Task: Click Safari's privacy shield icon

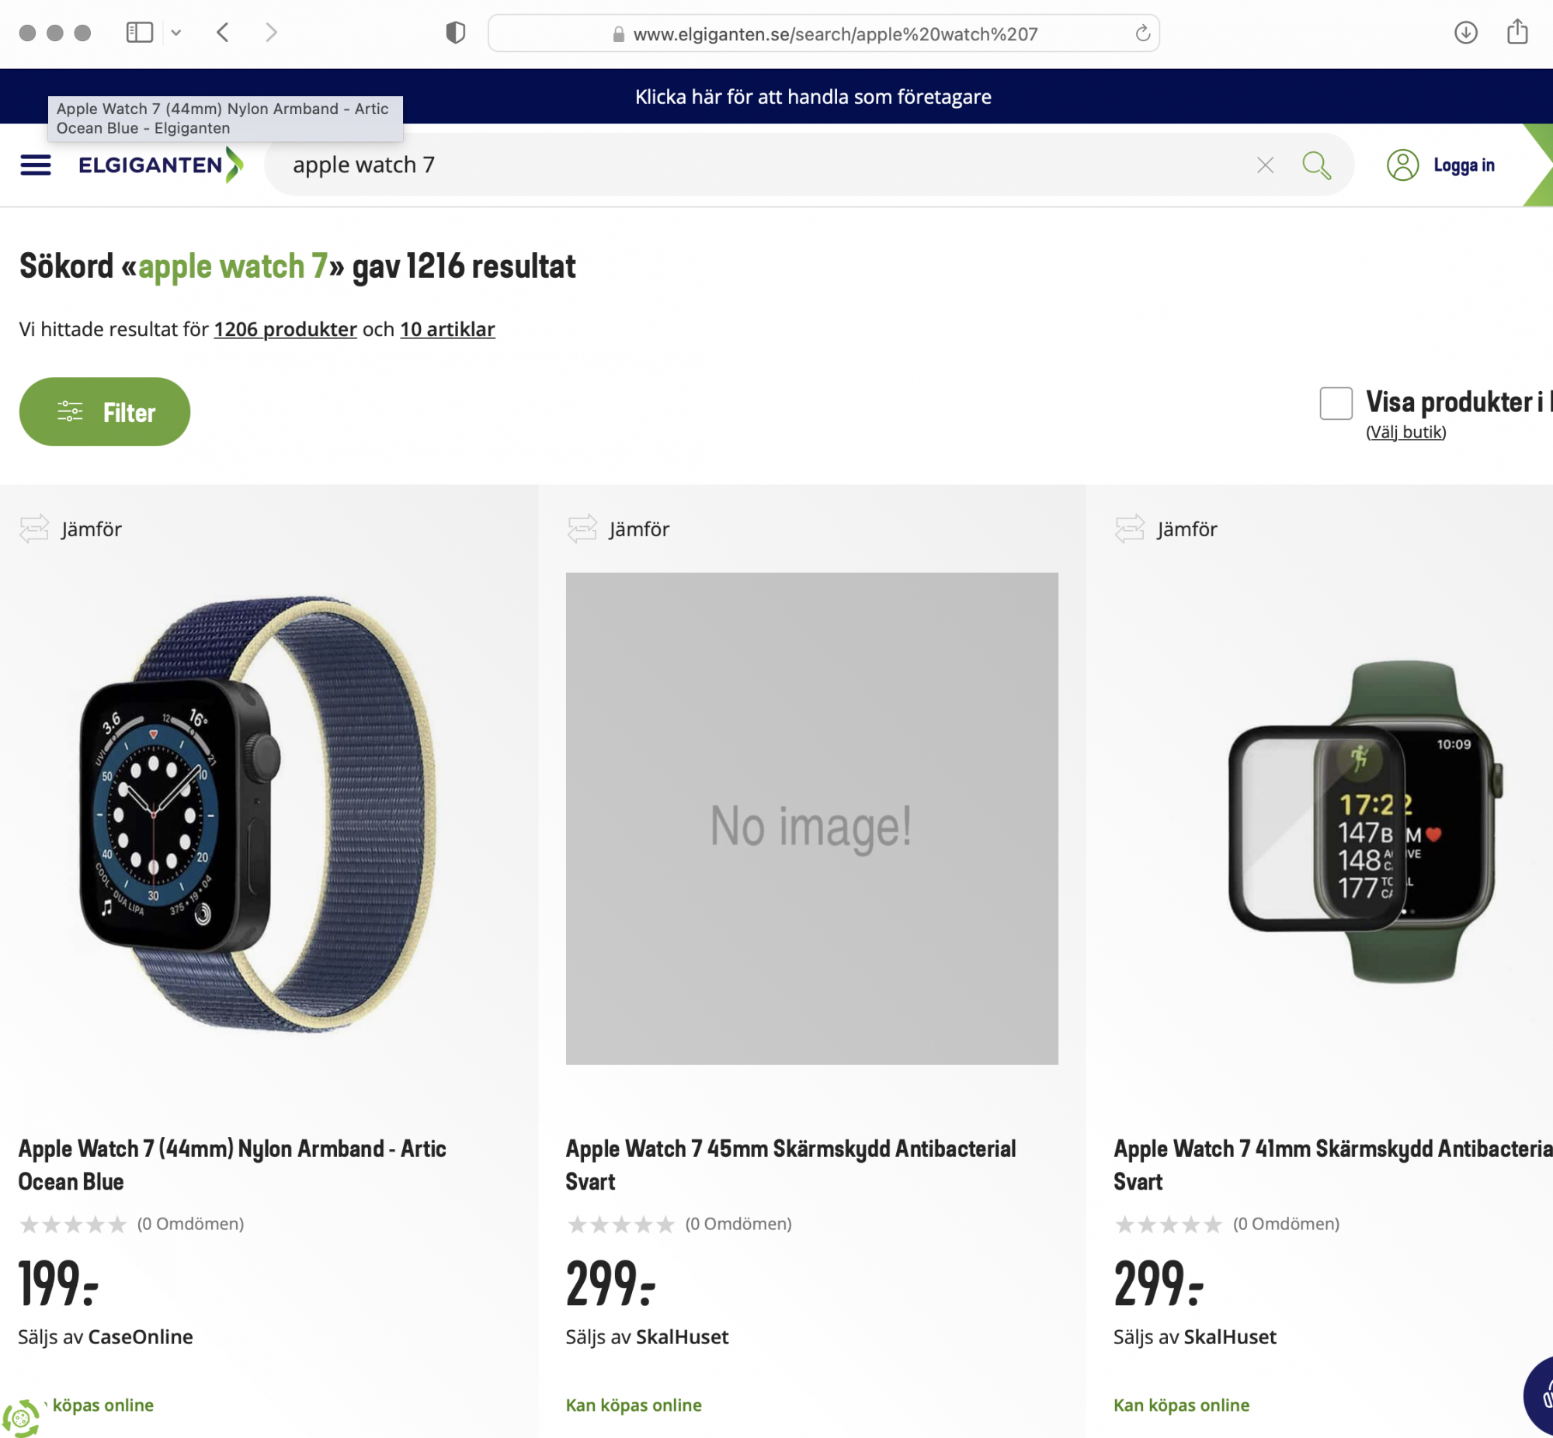Action: 455,33
